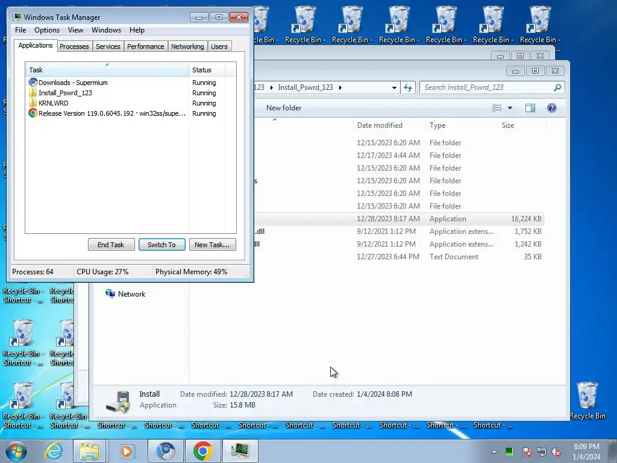
Task: Change the view with the view icon
Action: (x=497, y=108)
